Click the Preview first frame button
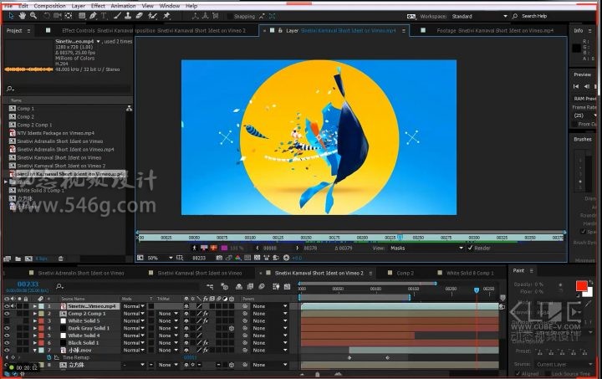The height and width of the screenshot is (379, 602). [575, 86]
